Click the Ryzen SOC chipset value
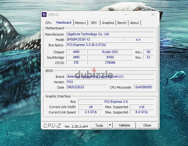This screenshot has width=188, height=146. [110, 52]
